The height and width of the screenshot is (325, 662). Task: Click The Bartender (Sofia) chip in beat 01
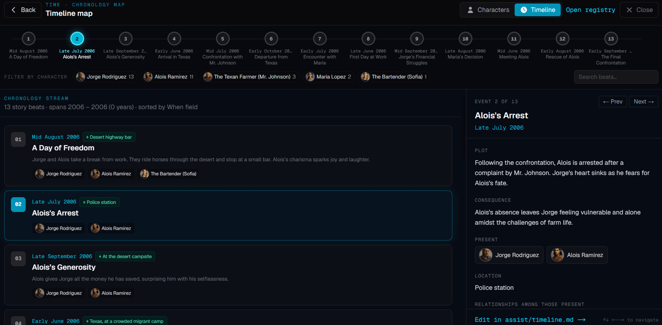pyautogui.click(x=168, y=174)
